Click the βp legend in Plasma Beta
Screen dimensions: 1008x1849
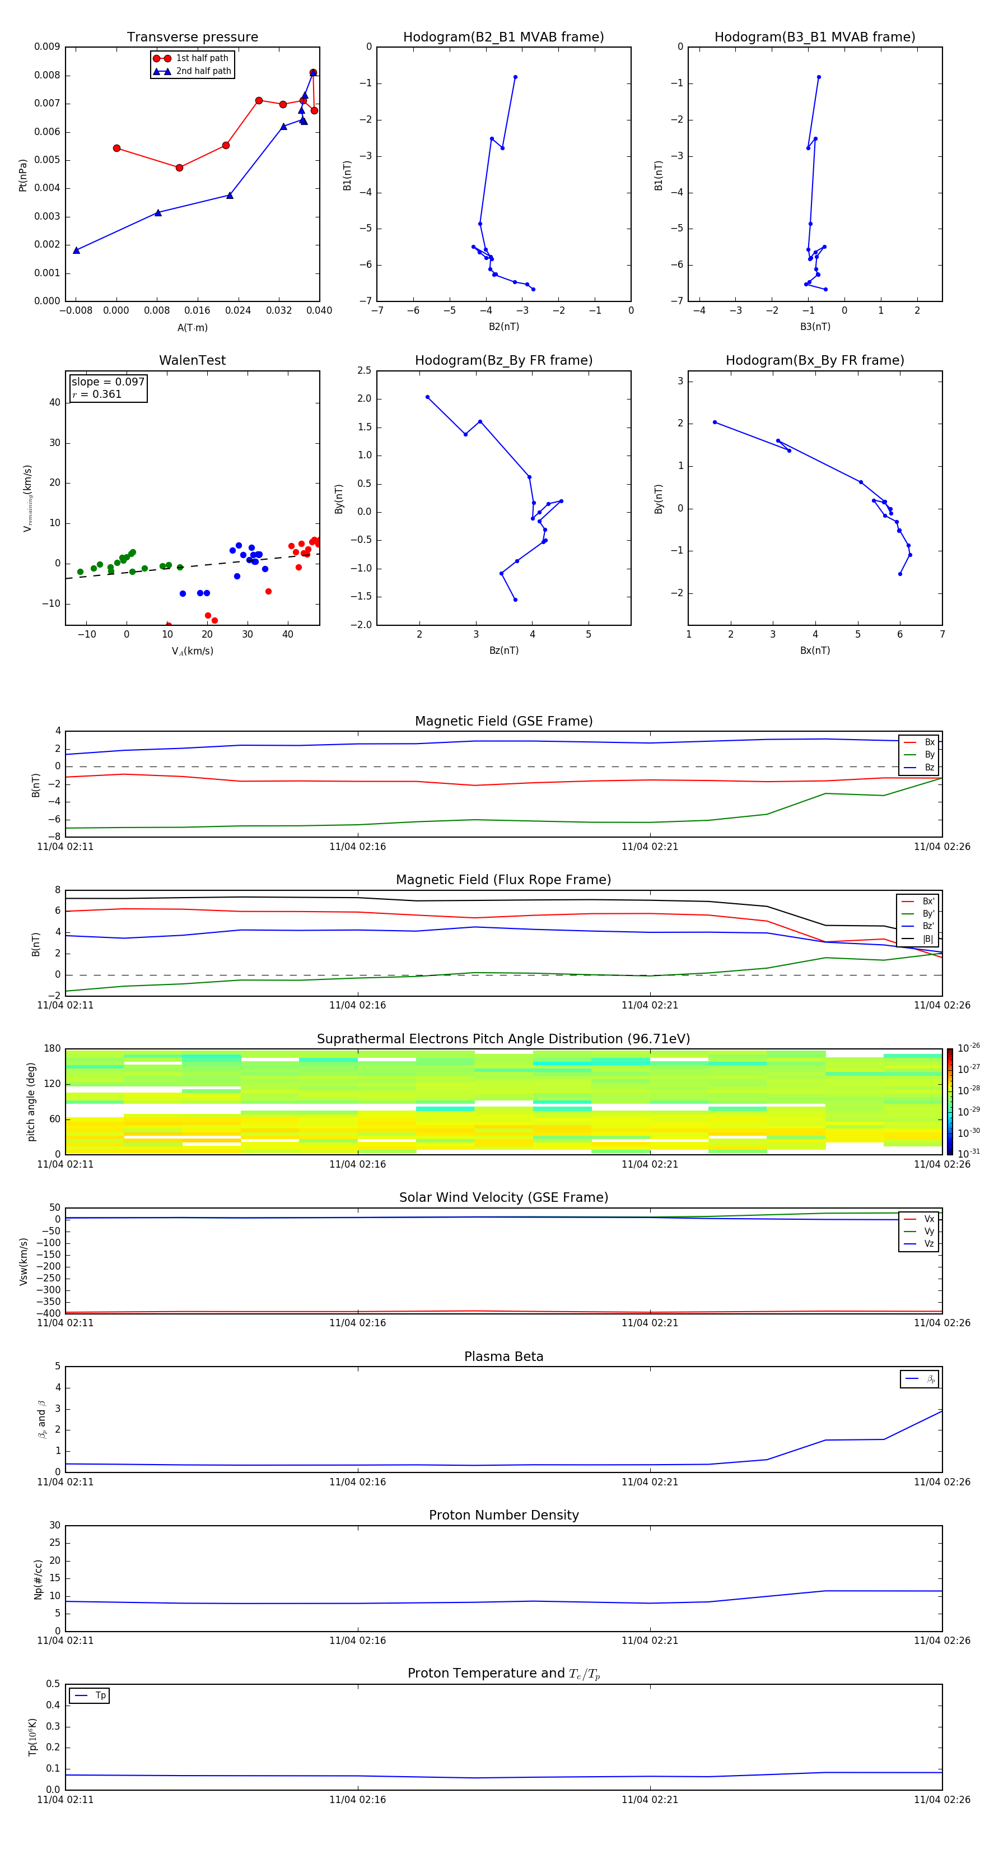point(920,1379)
